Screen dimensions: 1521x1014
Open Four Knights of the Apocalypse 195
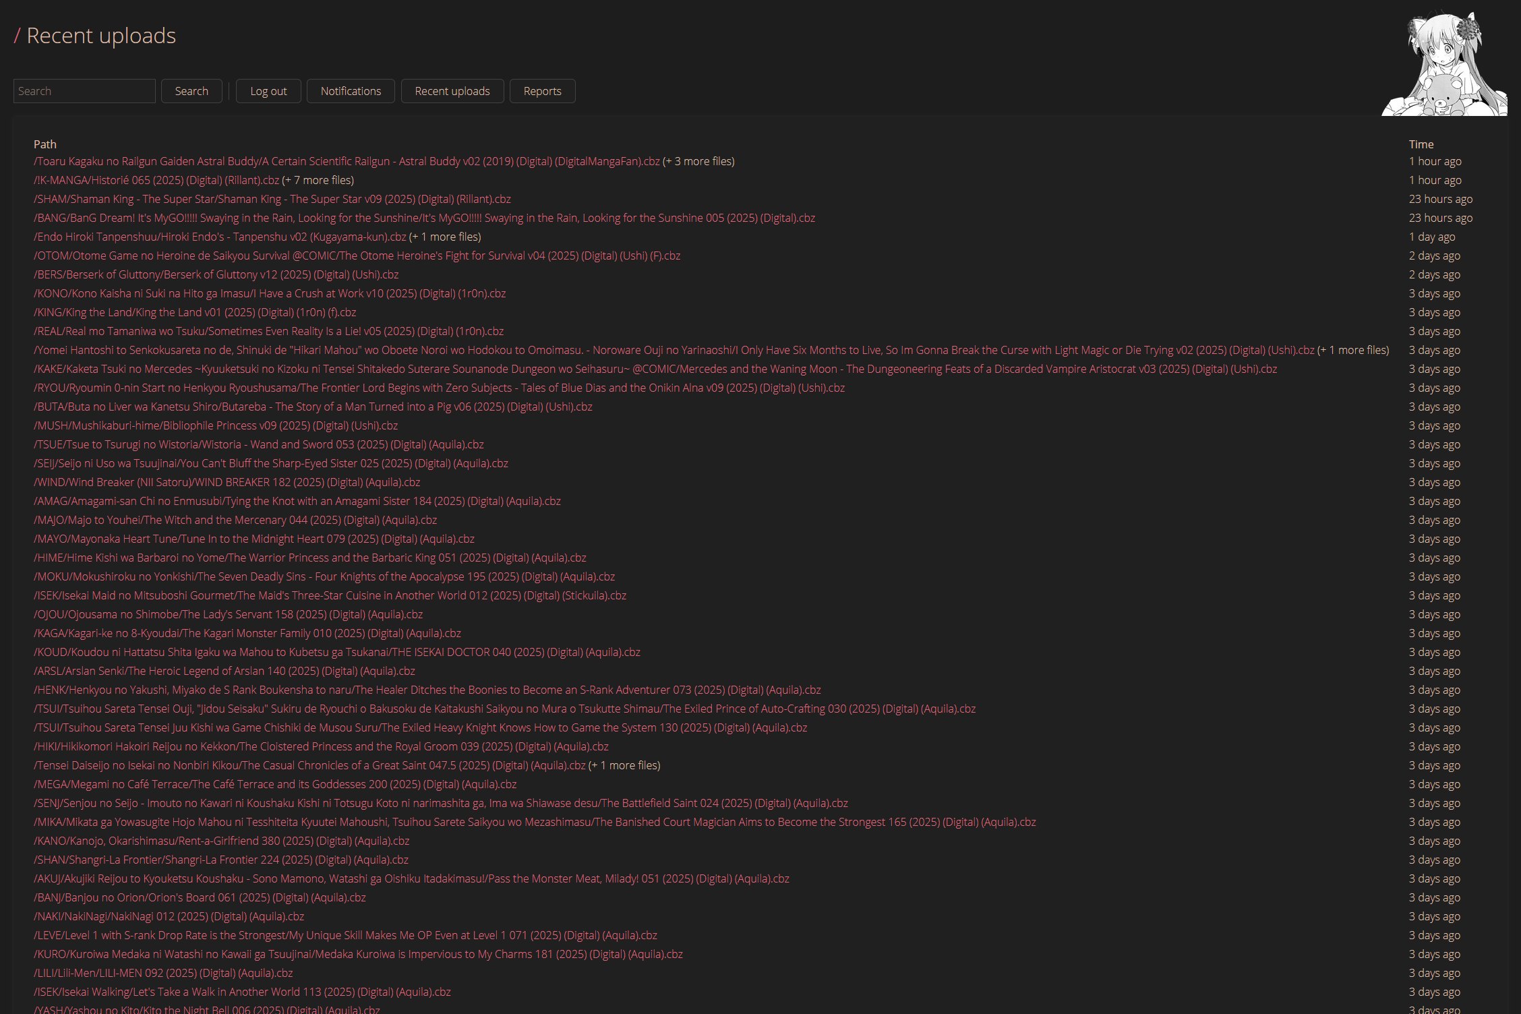[x=324, y=576]
